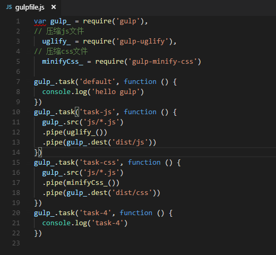
Task: Select the gulpfile.js editor tab
Action: point(30,7)
